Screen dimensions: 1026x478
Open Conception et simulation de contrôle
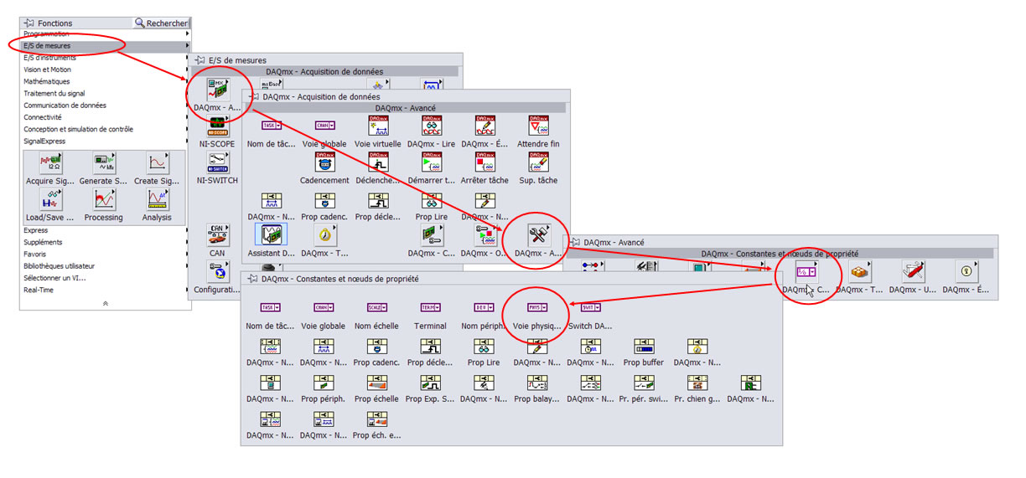tap(106, 130)
